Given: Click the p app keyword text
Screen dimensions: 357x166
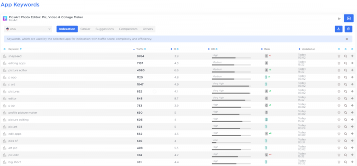Looking at the screenshot, I should pyautogui.click(x=12, y=77).
